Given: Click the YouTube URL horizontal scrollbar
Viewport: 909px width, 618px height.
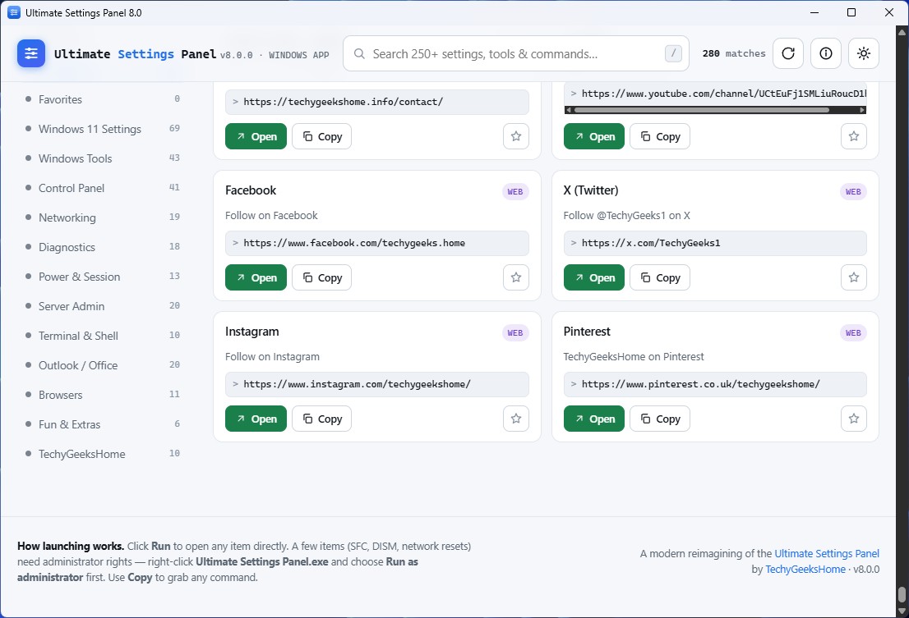Looking at the screenshot, I should pos(701,109).
